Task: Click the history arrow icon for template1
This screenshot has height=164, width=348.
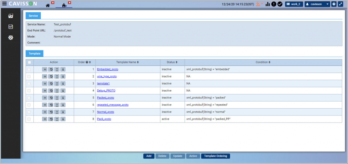Action: click(x=51, y=84)
